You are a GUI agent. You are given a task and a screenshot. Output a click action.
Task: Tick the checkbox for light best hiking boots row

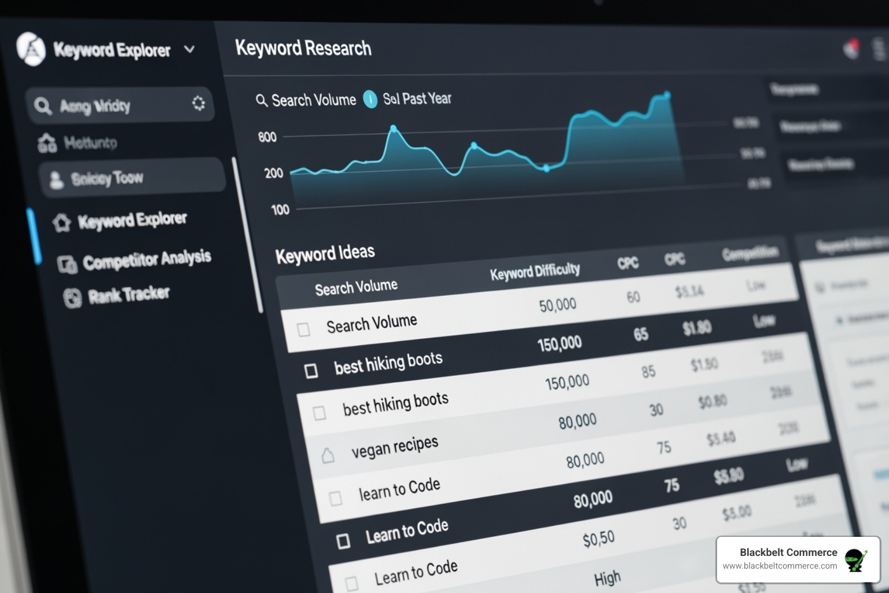pos(319,413)
